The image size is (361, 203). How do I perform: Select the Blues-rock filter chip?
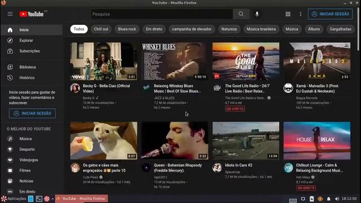coord(127,29)
